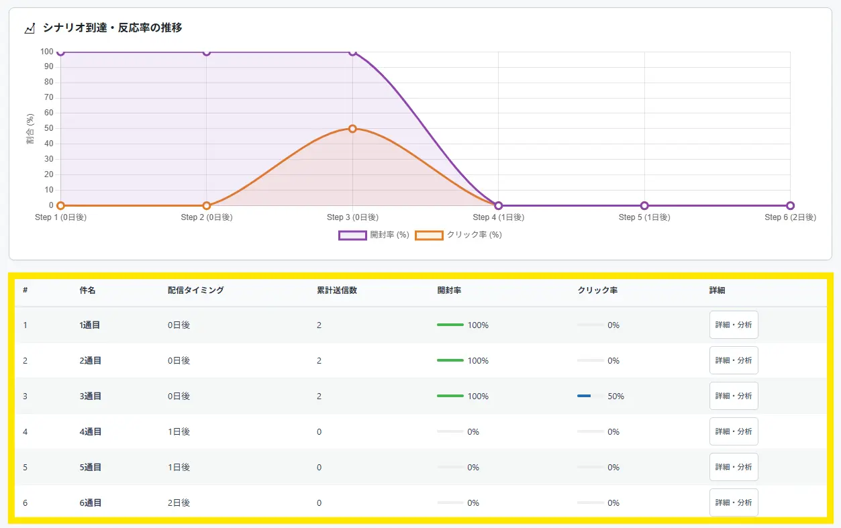
Task: Click the chart icon beside the シナリオ到達 title
Action: coord(30,28)
